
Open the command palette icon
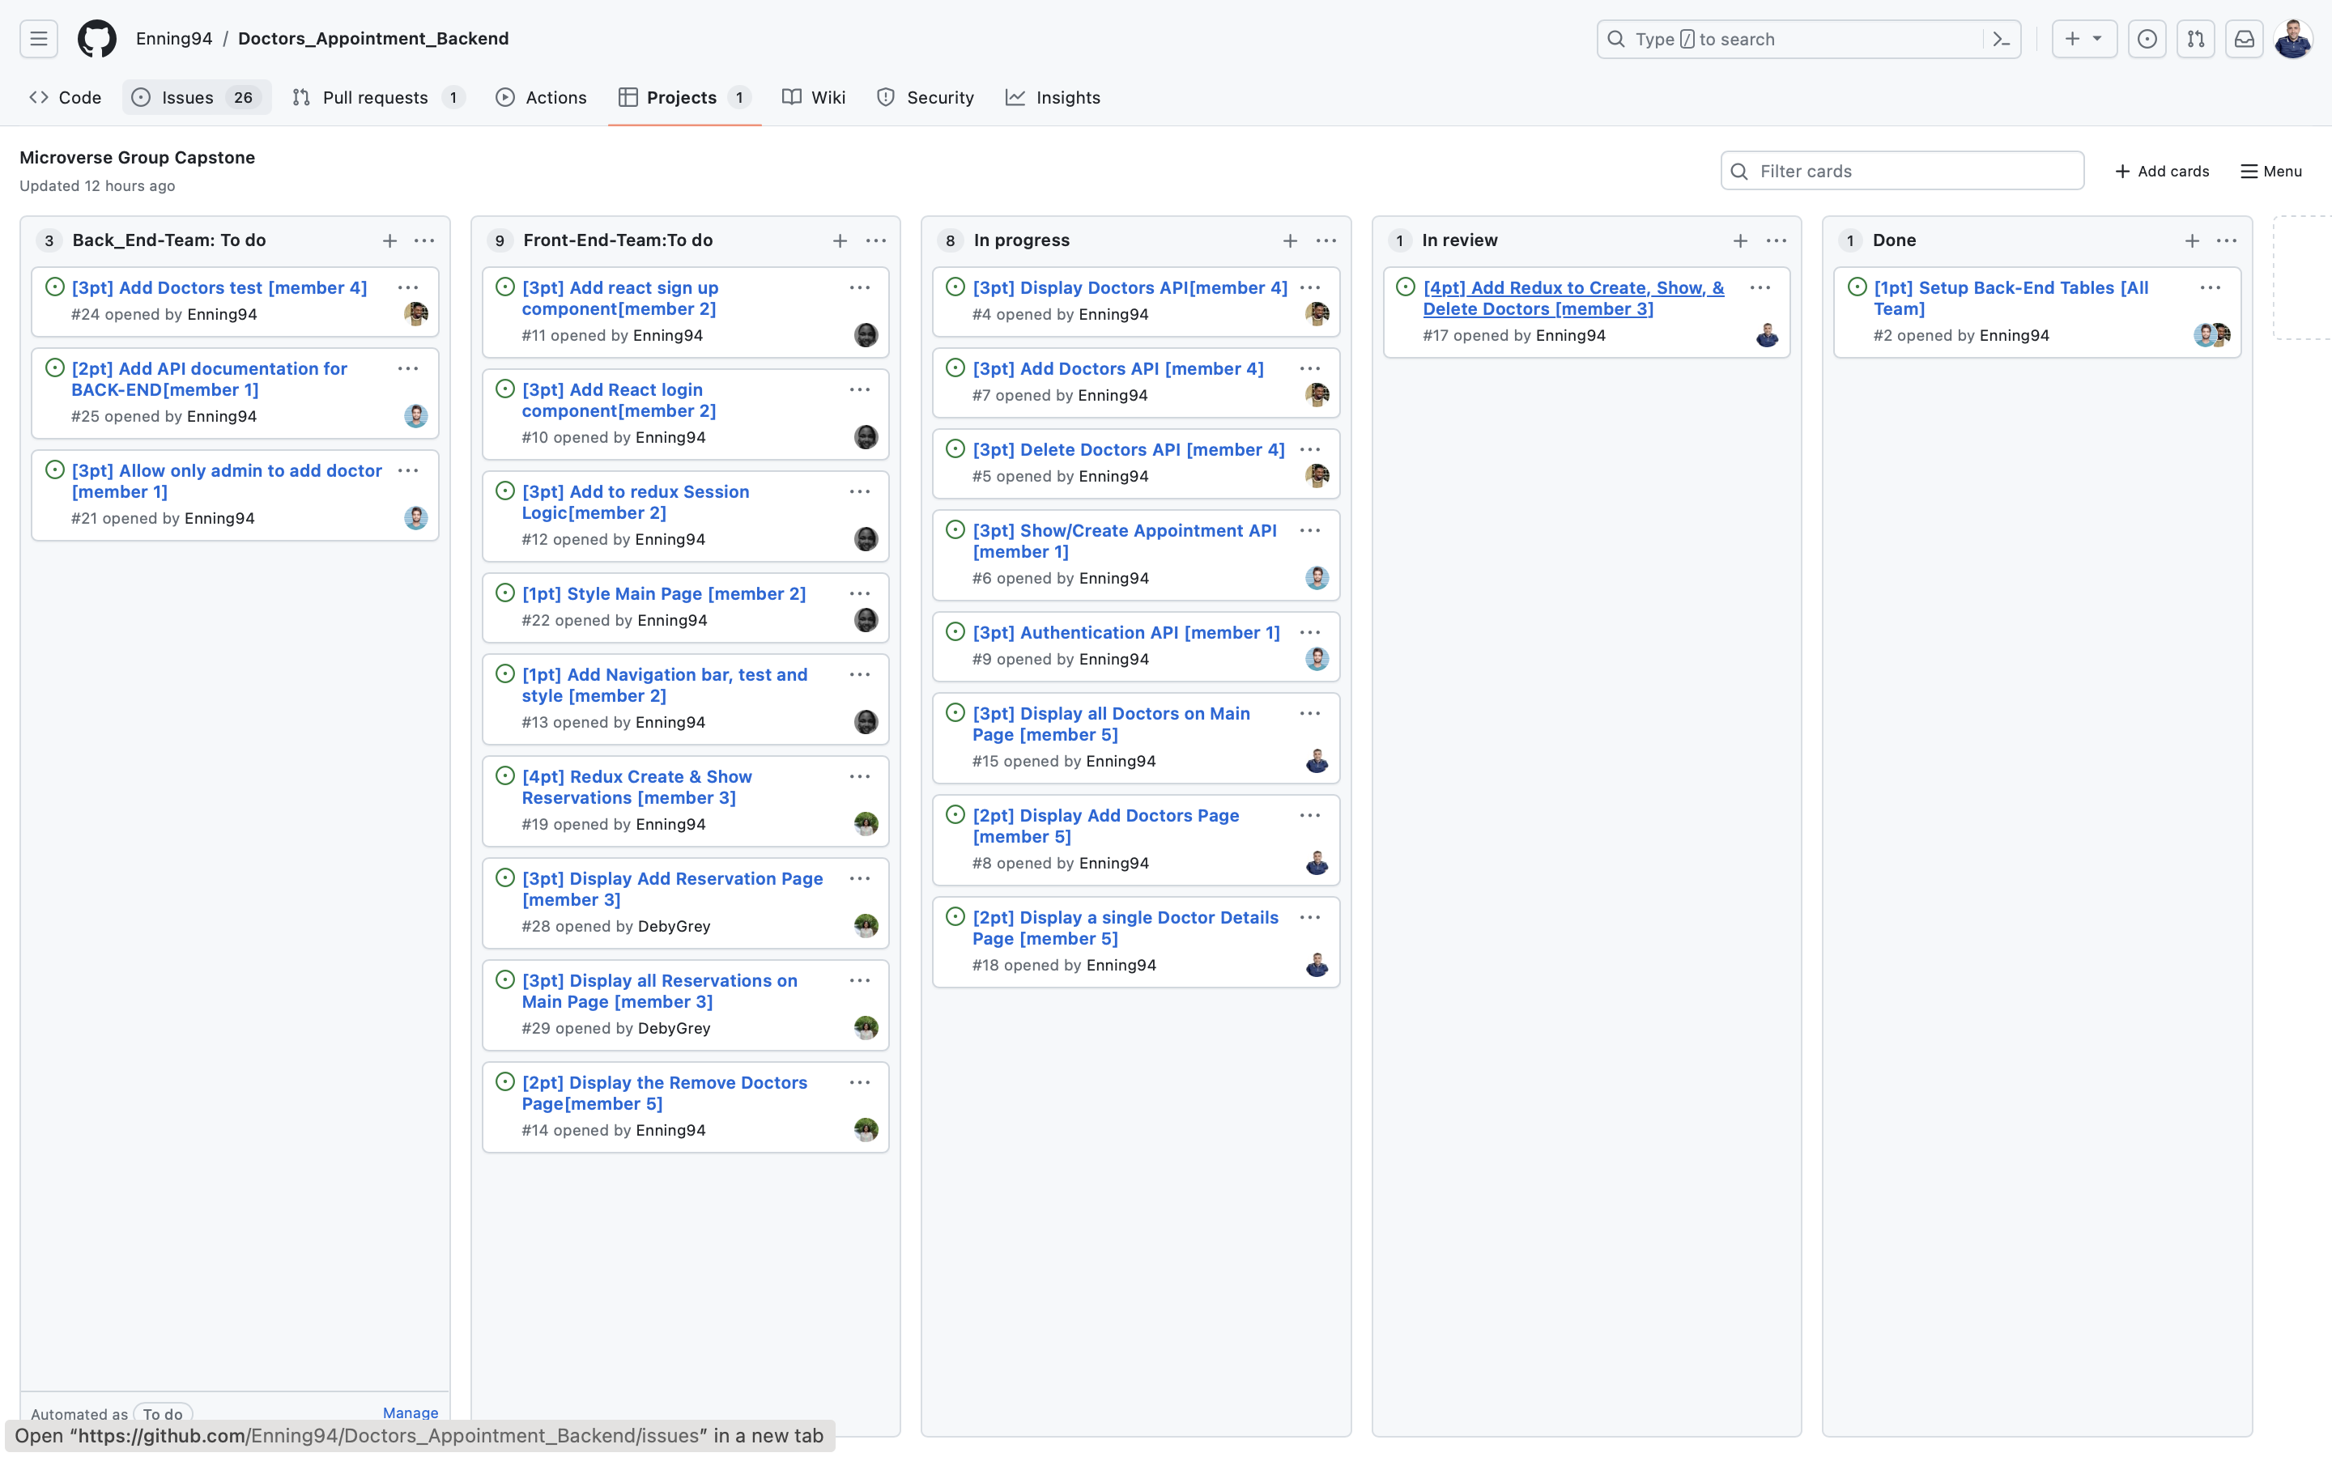pyautogui.click(x=2001, y=40)
